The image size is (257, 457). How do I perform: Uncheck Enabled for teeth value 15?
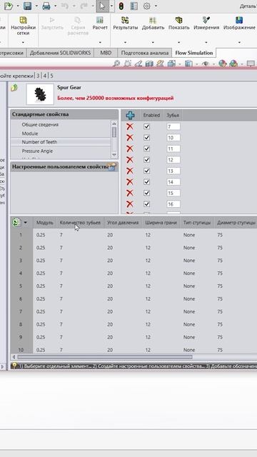146,193
